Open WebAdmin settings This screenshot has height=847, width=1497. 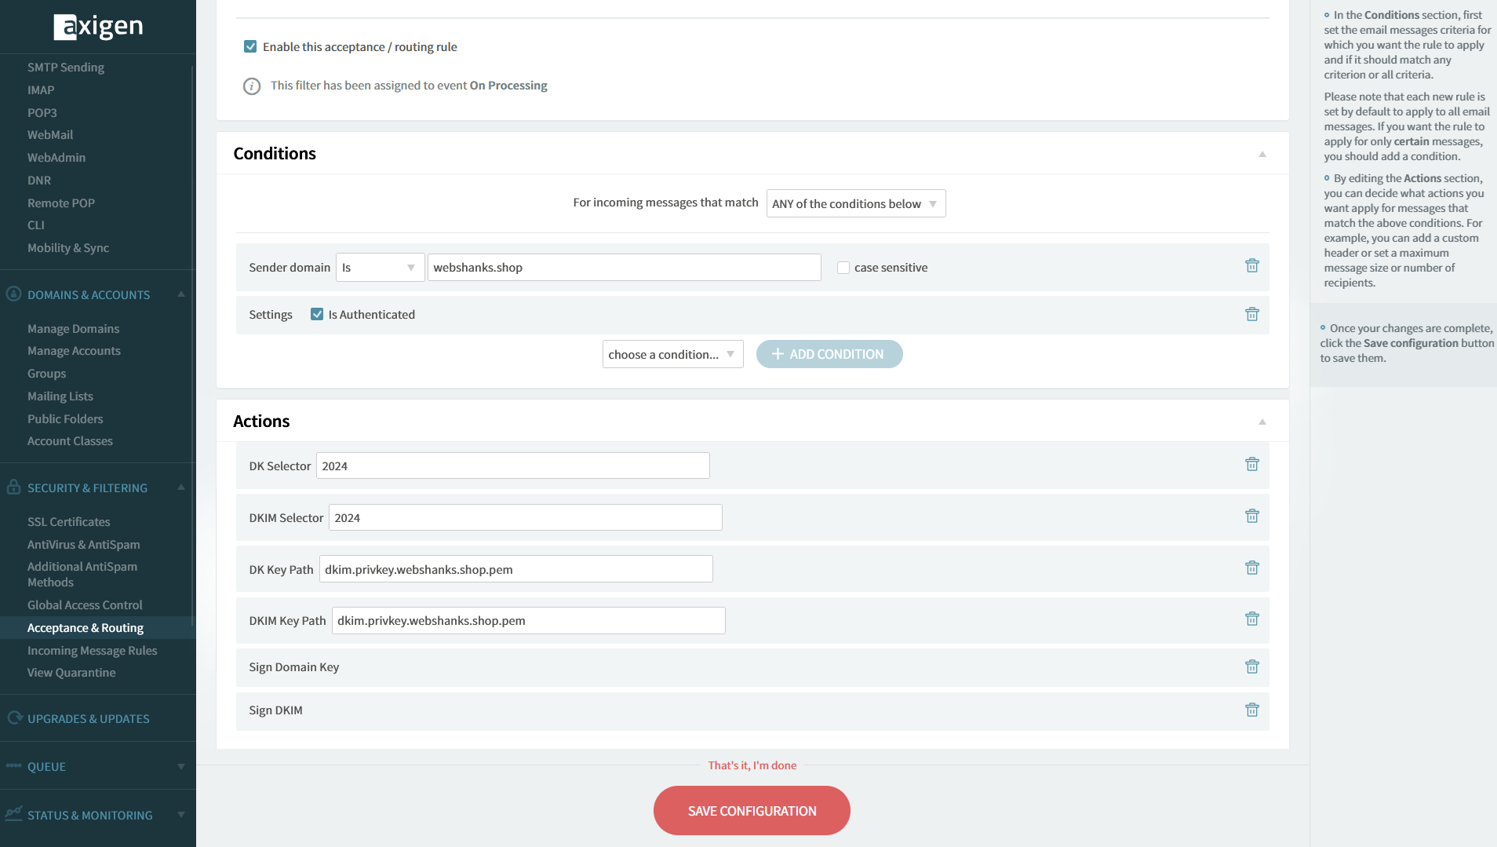pyautogui.click(x=56, y=158)
